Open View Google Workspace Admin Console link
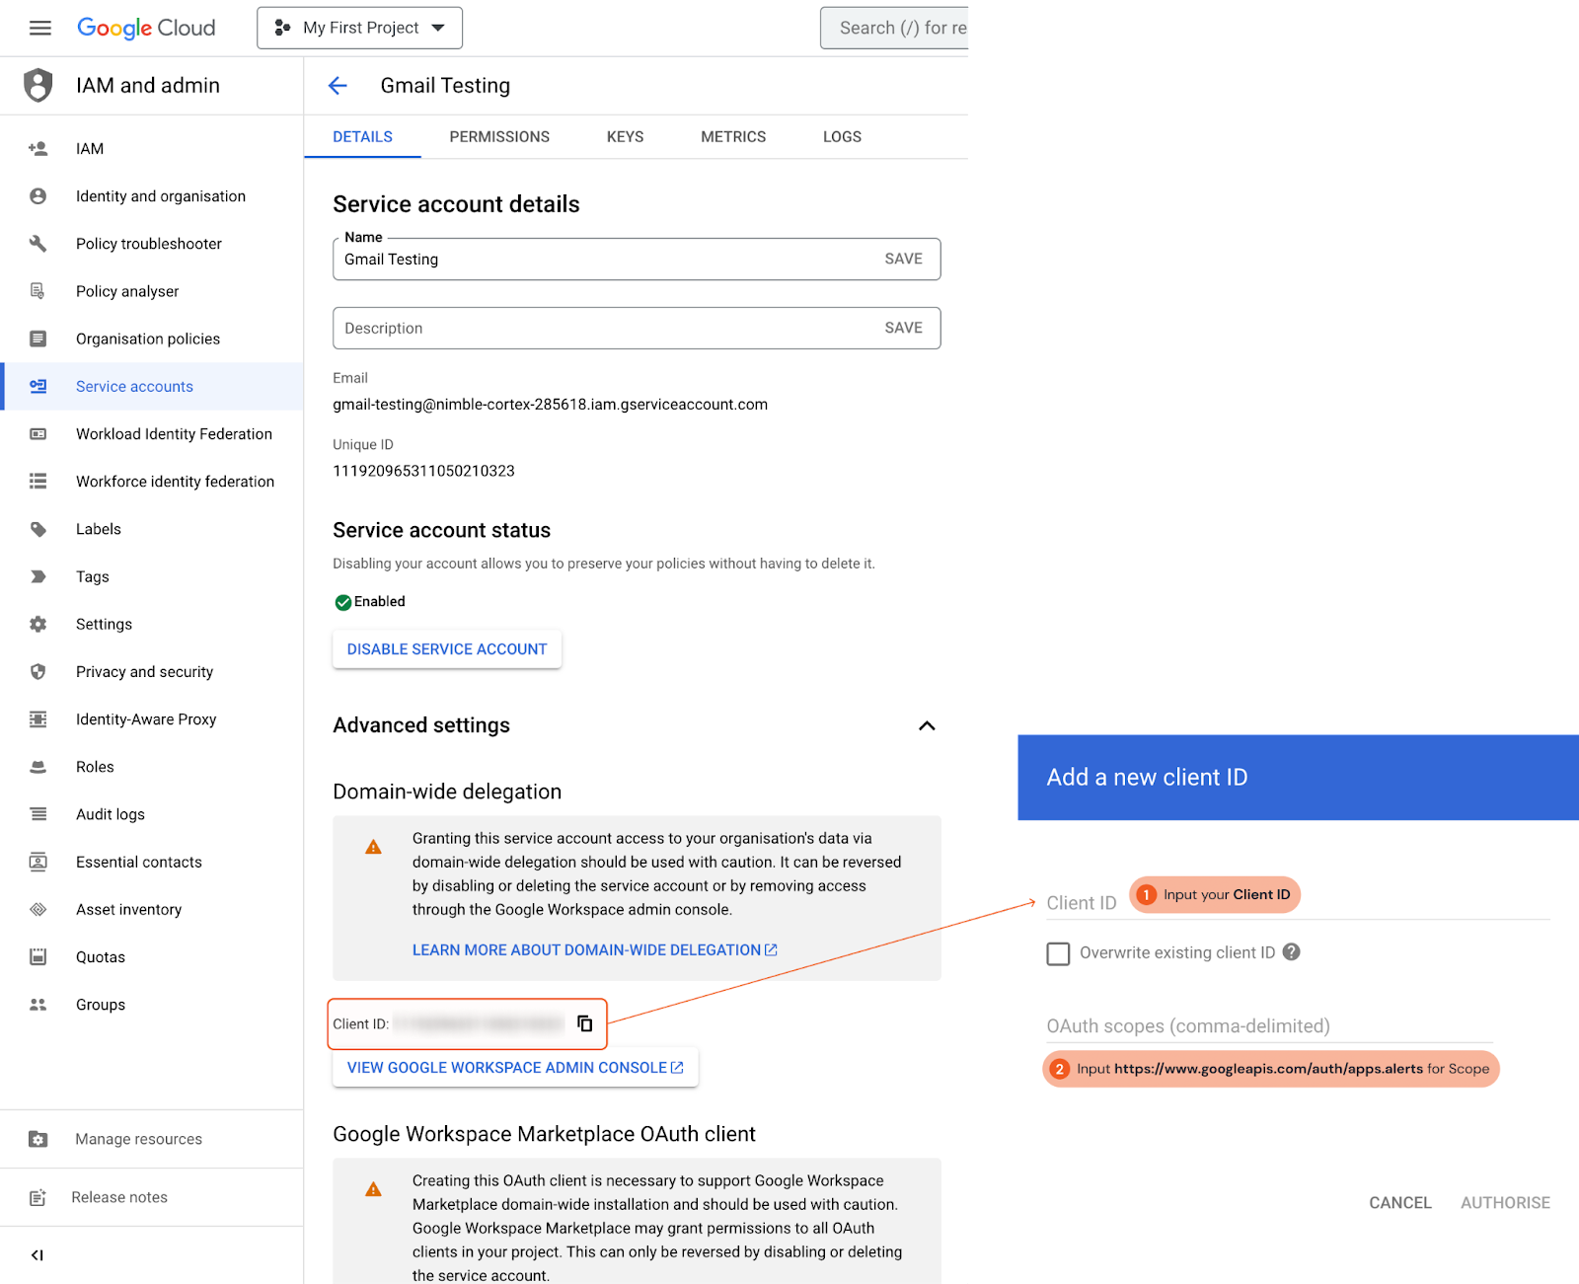Viewport: 1579px width, 1284px height. 514,1068
